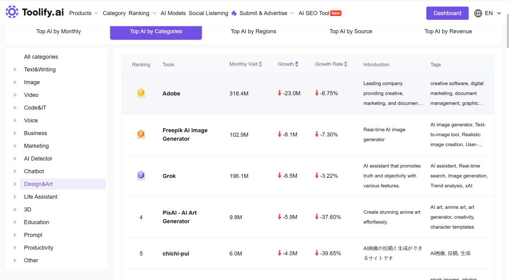
Task: Sort by Growth Rate arrows icon
Action: coord(346,64)
